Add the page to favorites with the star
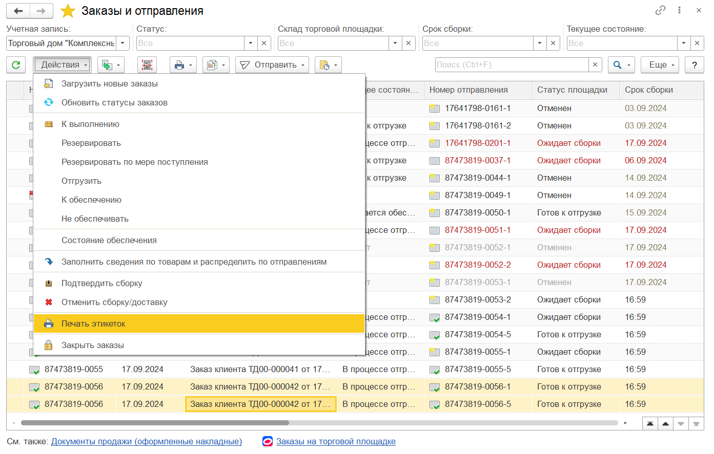 (x=68, y=11)
